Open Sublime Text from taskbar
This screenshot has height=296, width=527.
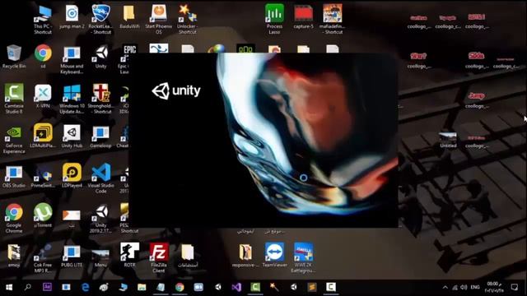312,287
